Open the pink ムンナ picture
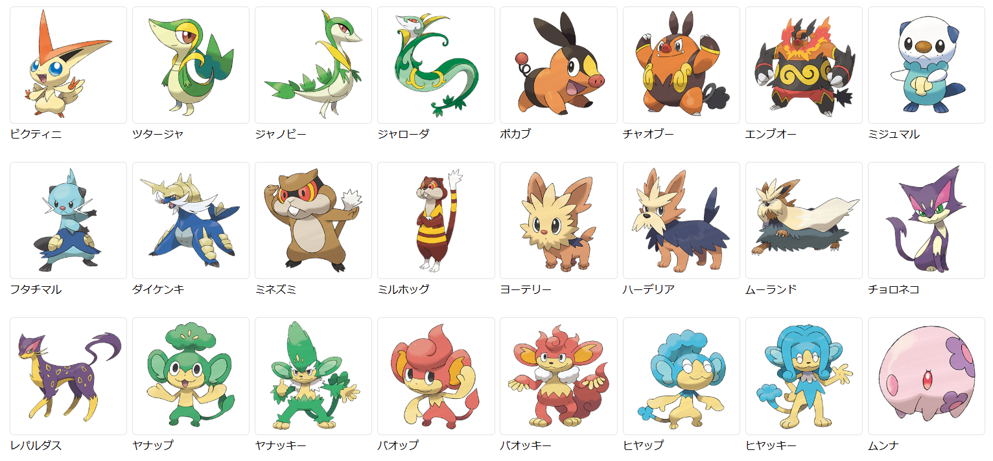The image size is (993, 461). tap(926, 376)
